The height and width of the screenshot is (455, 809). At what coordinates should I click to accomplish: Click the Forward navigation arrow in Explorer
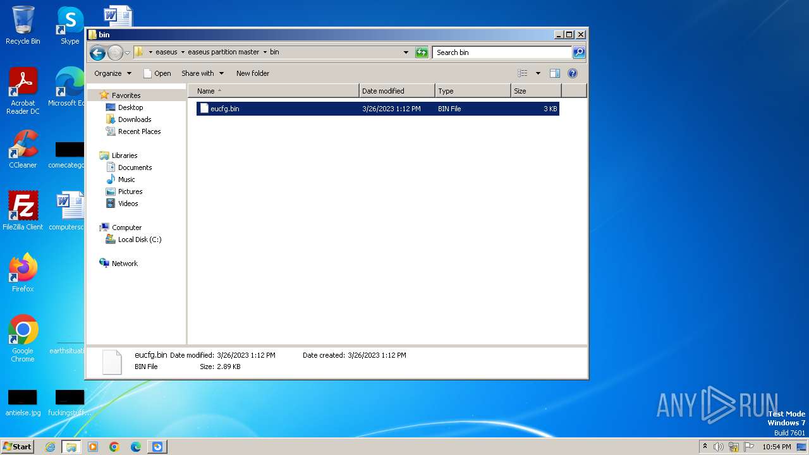115,53
